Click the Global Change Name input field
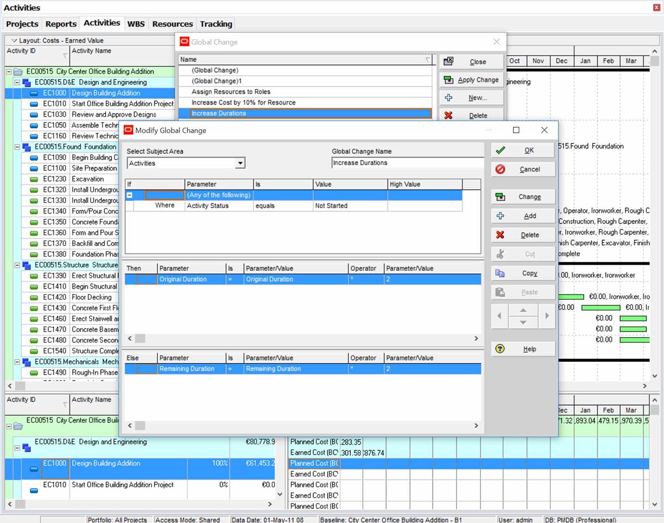Image resolution: width=664 pixels, height=523 pixels. click(x=407, y=163)
